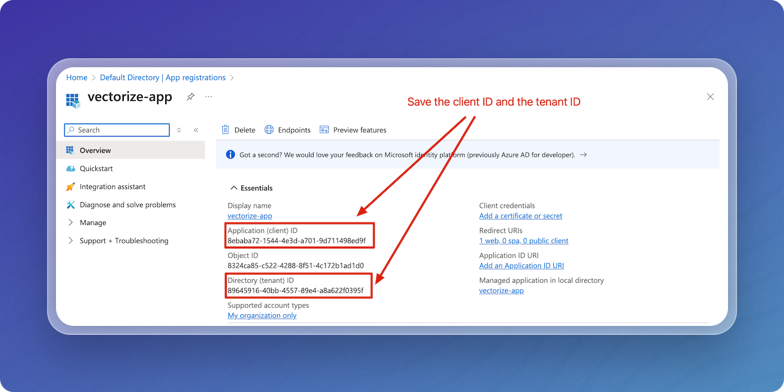Collapse the sidebar menu with double chevron
The height and width of the screenshot is (392, 784).
pos(196,130)
